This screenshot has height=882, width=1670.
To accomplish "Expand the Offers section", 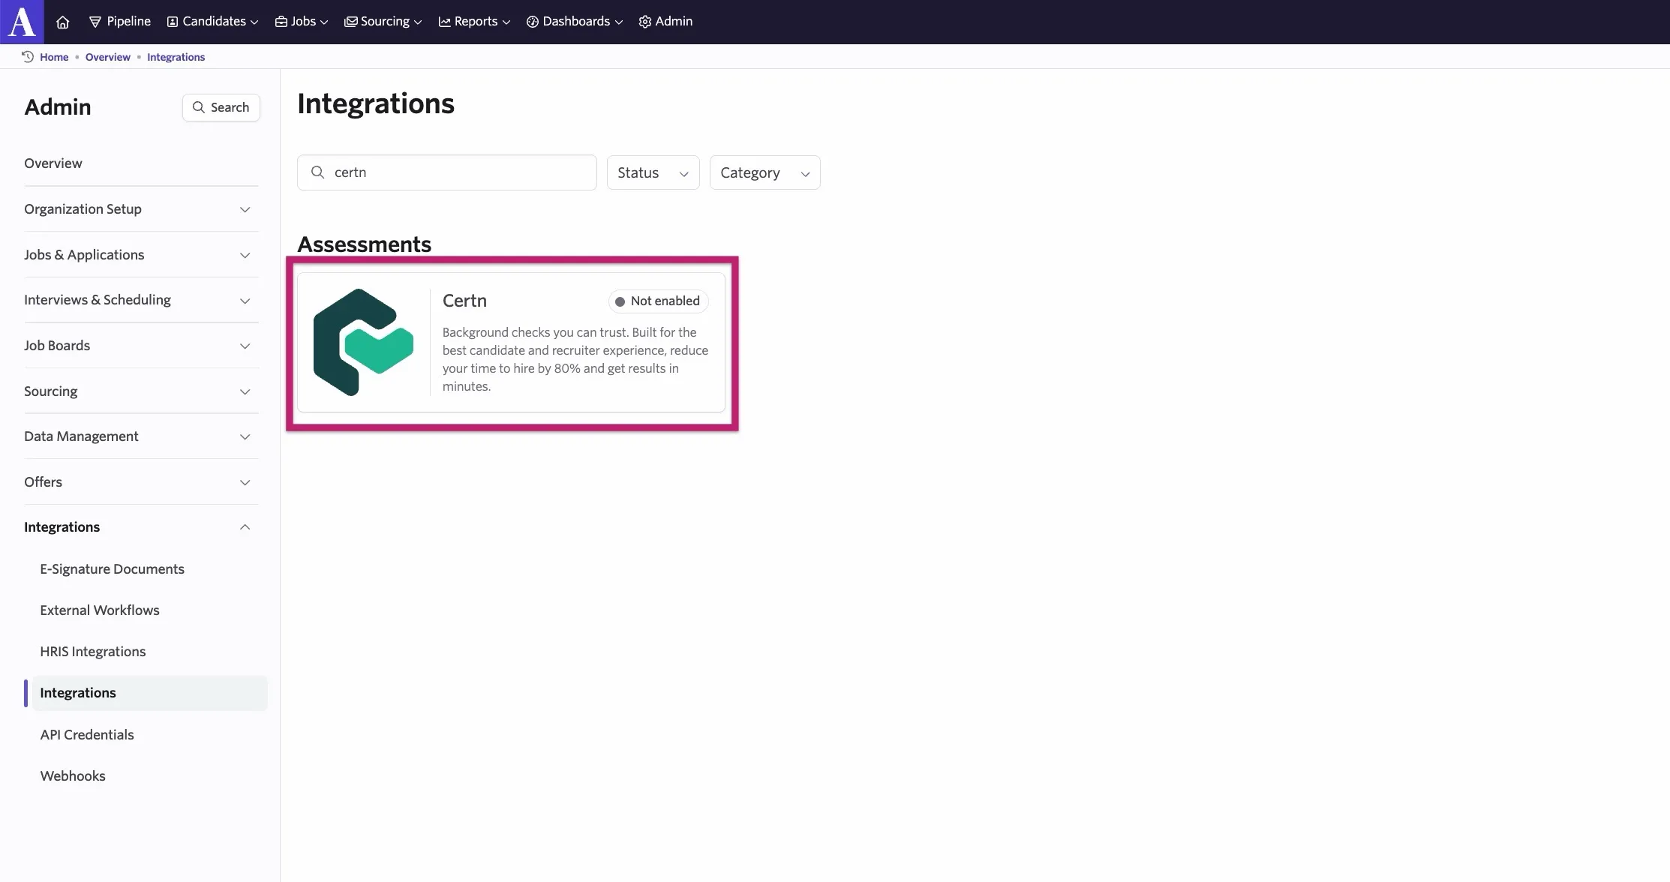I will (141, 482).
